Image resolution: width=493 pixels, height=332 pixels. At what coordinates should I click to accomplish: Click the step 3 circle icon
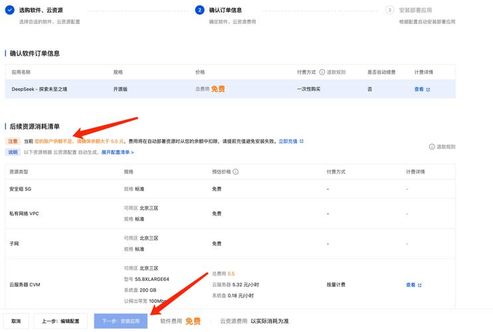coord(390,10)
